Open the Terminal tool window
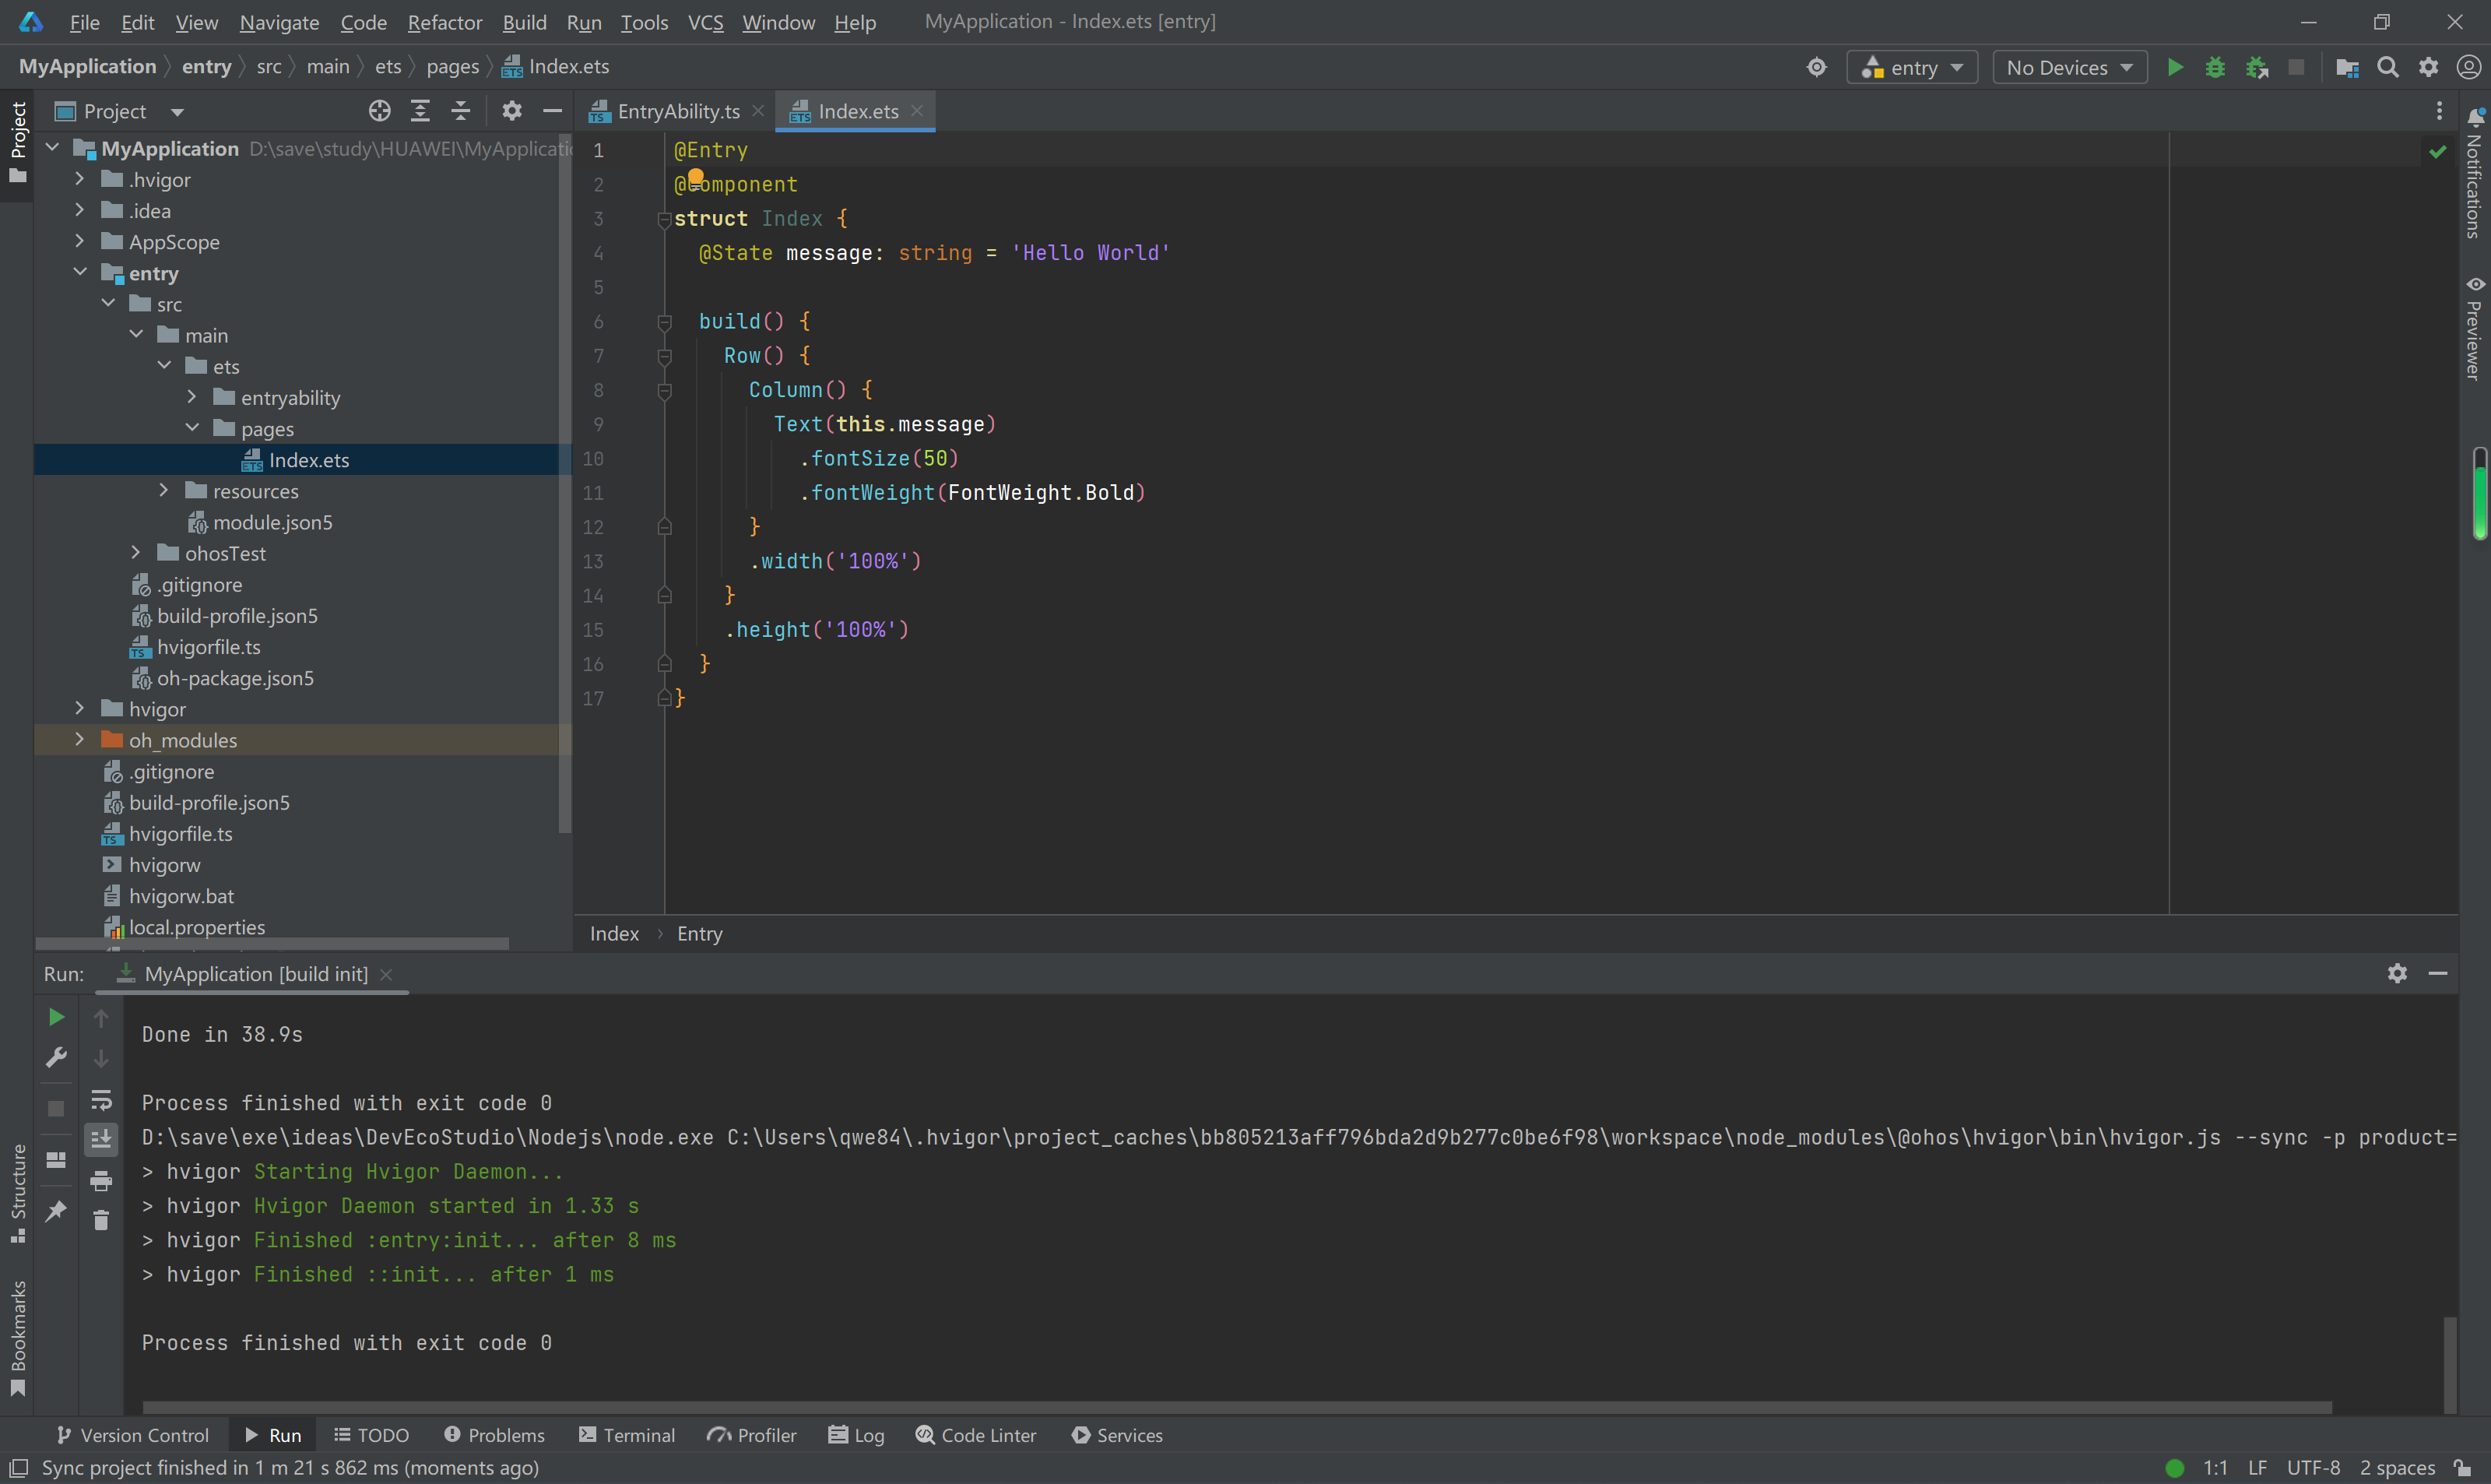Screen dimensions: 2491x1484 click(627, 1435)
